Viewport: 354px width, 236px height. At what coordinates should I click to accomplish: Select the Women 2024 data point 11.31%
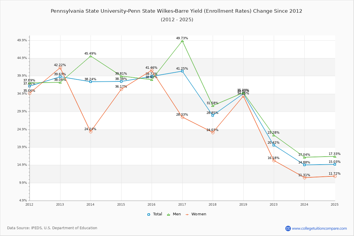pyautogui.click(x=304, y=178)
